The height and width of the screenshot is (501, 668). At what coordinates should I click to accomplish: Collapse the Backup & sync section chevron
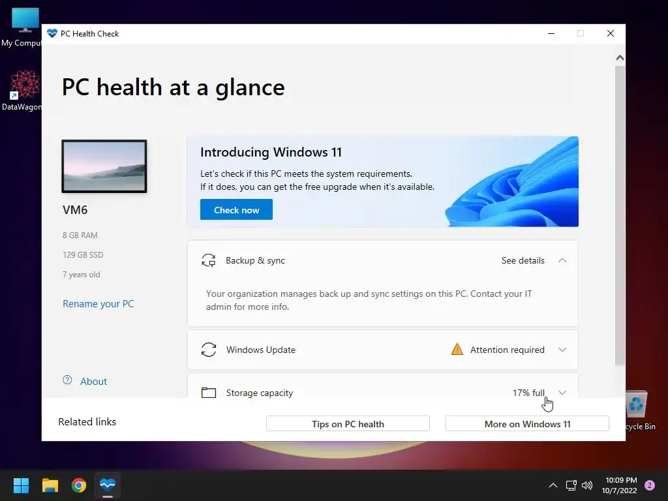tap(562, 260)
